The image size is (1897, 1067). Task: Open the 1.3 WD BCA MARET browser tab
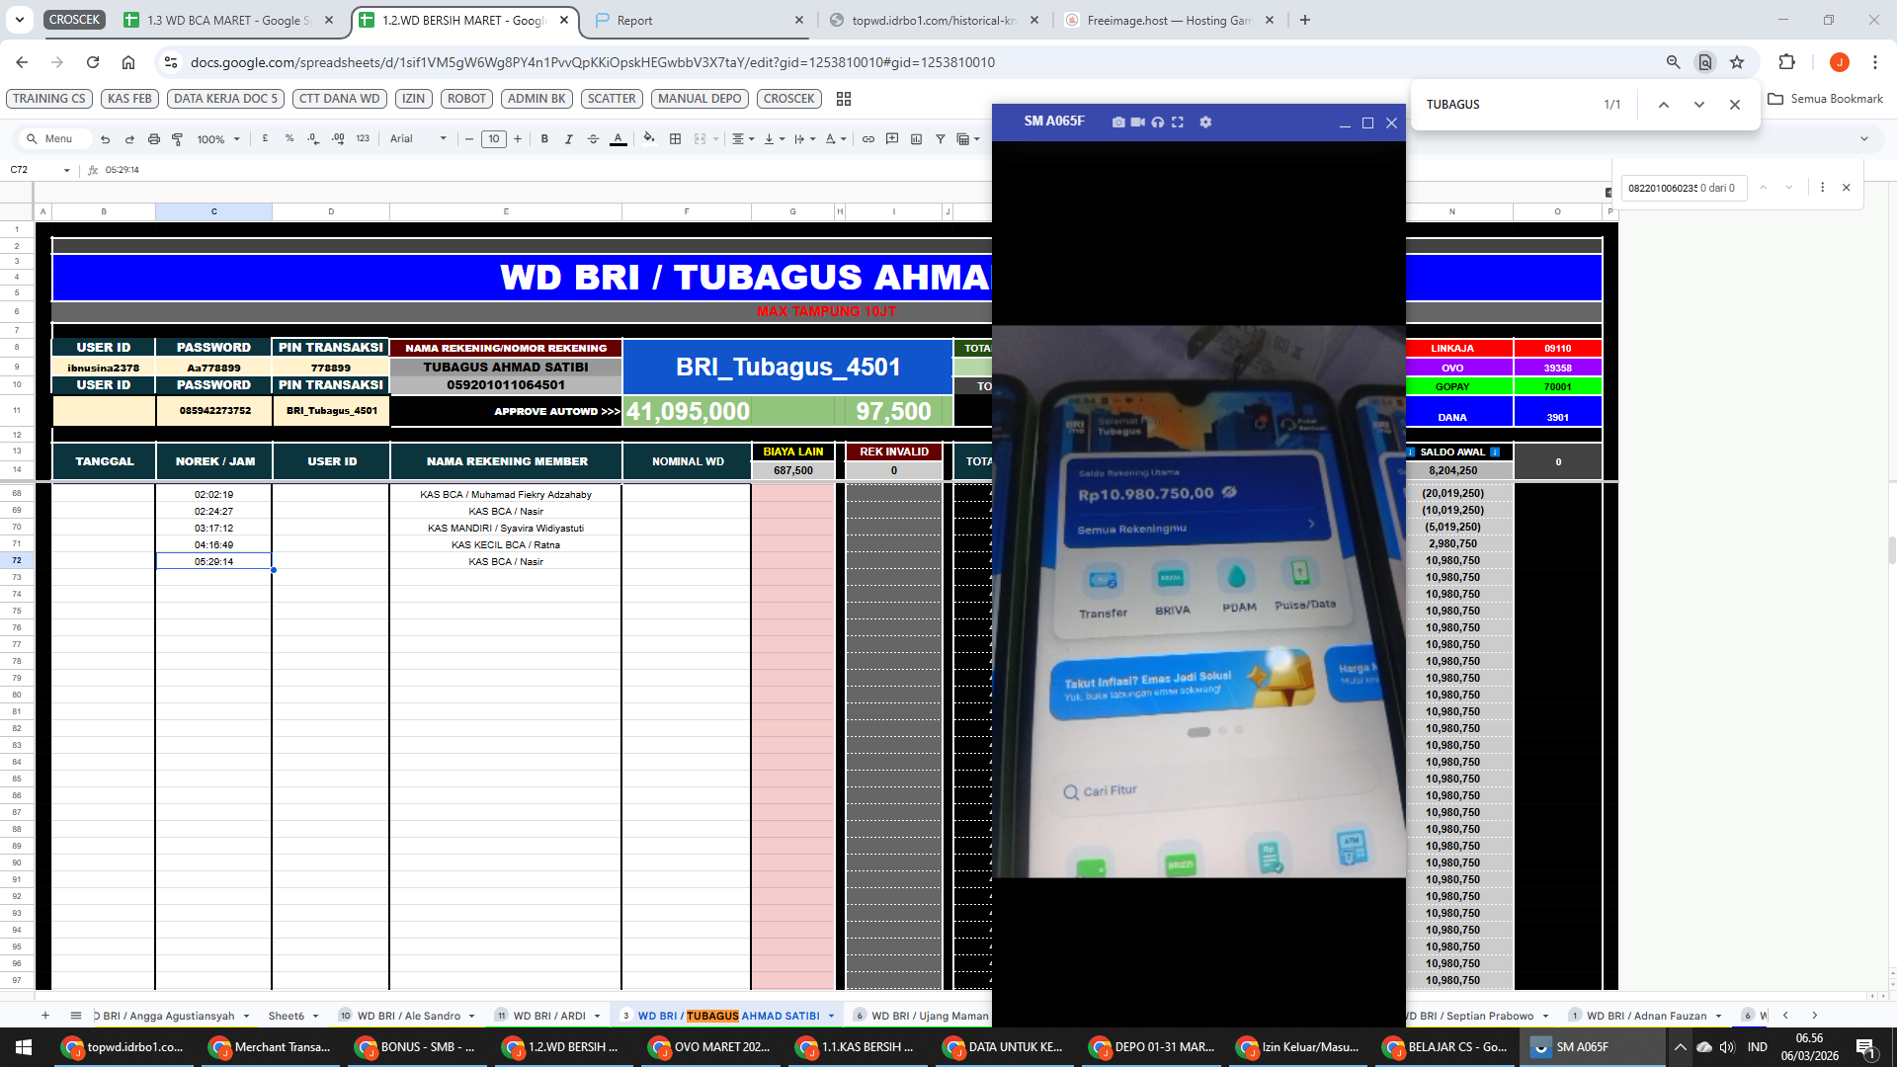pyautogui.click(x=227, y=20)
